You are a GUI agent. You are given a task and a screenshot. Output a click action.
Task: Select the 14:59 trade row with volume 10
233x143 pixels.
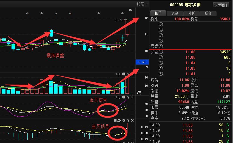click(x=191, y=131)
